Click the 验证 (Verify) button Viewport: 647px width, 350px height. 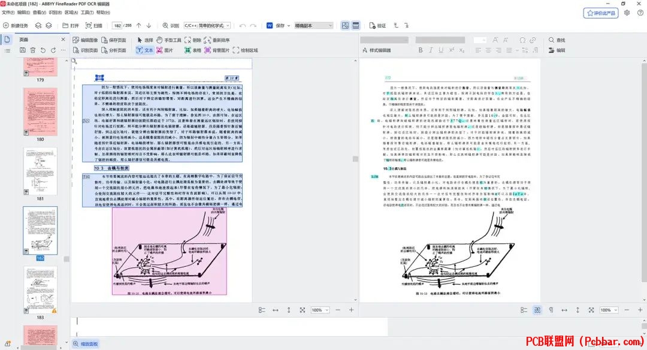[377, 26]
